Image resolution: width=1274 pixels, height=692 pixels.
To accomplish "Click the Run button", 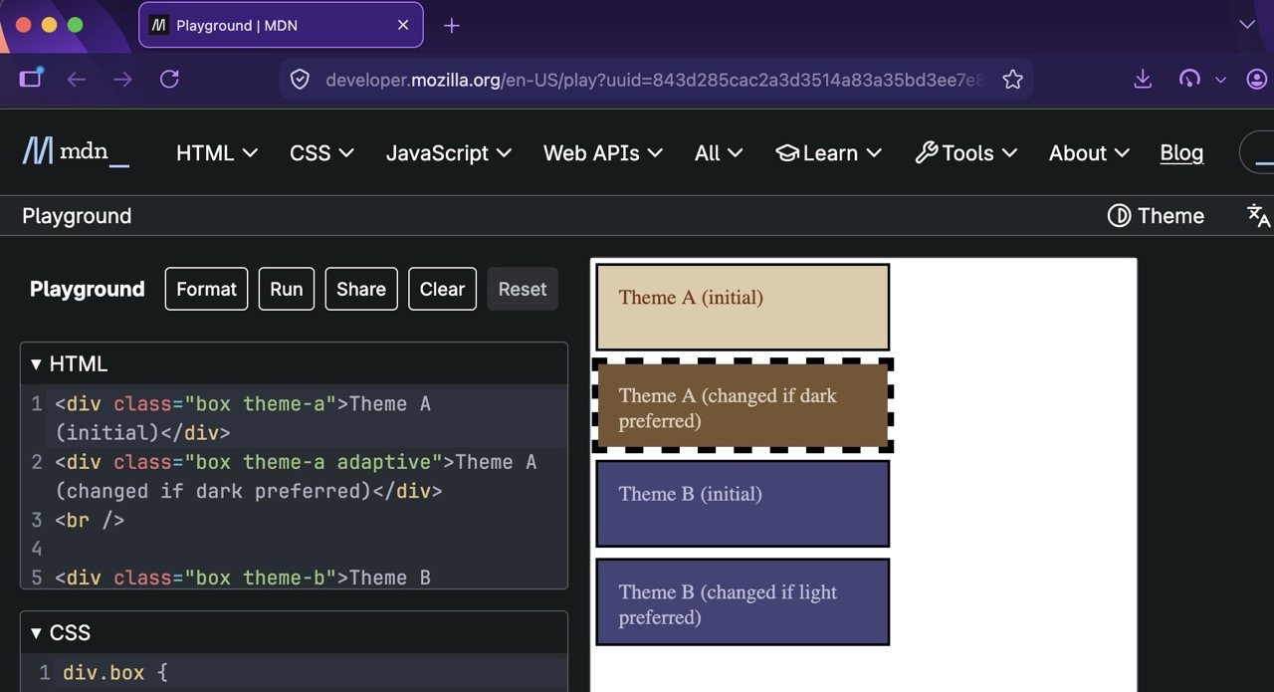I will point(287,289).
